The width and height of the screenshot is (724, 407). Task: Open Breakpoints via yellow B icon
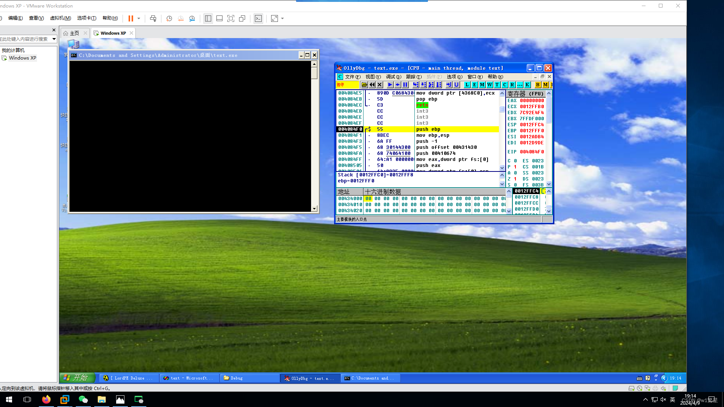pyautogui.click(x=538, y=85)
